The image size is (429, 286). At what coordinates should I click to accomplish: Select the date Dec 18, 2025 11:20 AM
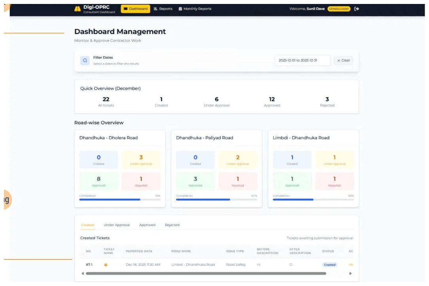pyautogui.click(x=143, y=265)
